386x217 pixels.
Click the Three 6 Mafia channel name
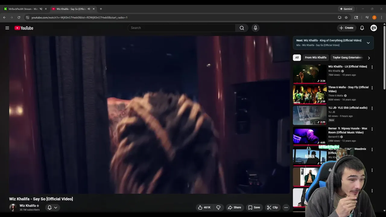point(336,96)
